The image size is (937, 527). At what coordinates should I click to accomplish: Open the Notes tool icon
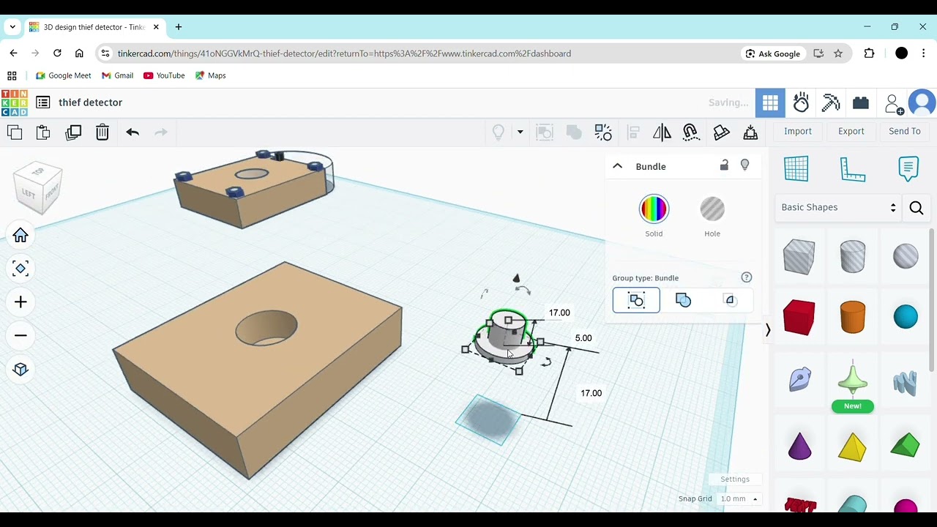[x=908, y=169]
